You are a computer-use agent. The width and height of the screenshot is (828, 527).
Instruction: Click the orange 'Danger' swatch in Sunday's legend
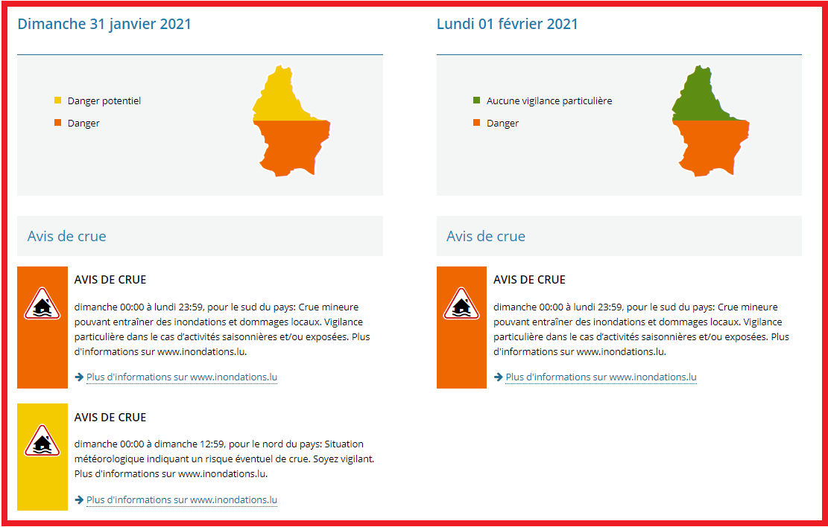click(x=58, y=124)
